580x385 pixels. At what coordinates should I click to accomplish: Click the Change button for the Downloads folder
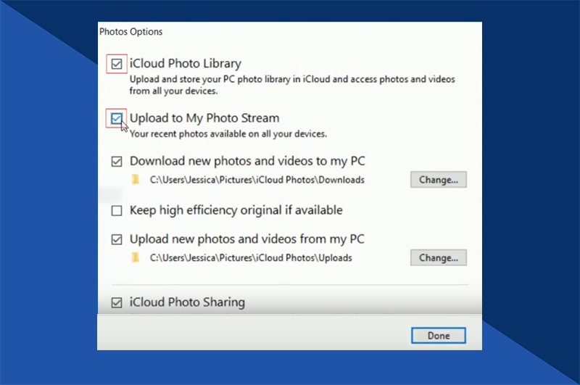pos(439,180)
